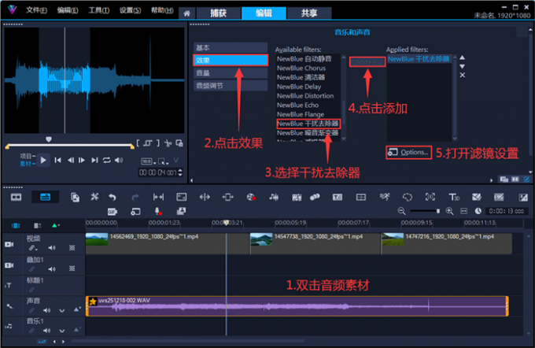Open the 设置 menu dropdown
Viewport: 535px width, 348px height.
131,11
